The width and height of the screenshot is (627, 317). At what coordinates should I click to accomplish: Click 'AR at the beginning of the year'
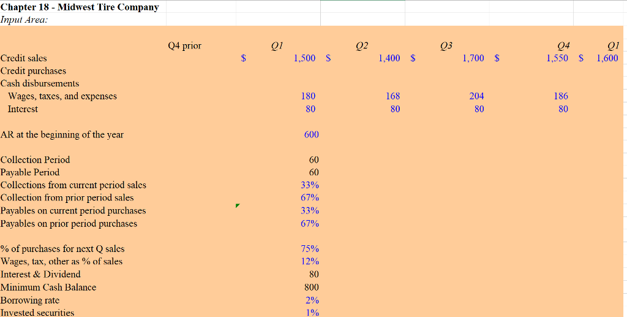(x=62, y=134)
